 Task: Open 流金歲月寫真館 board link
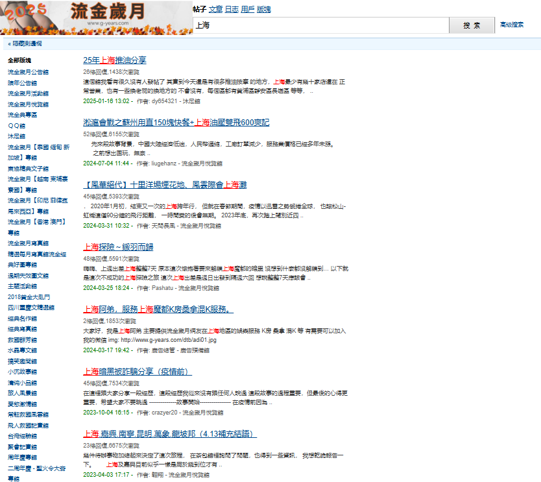click(x=29, y=243)
